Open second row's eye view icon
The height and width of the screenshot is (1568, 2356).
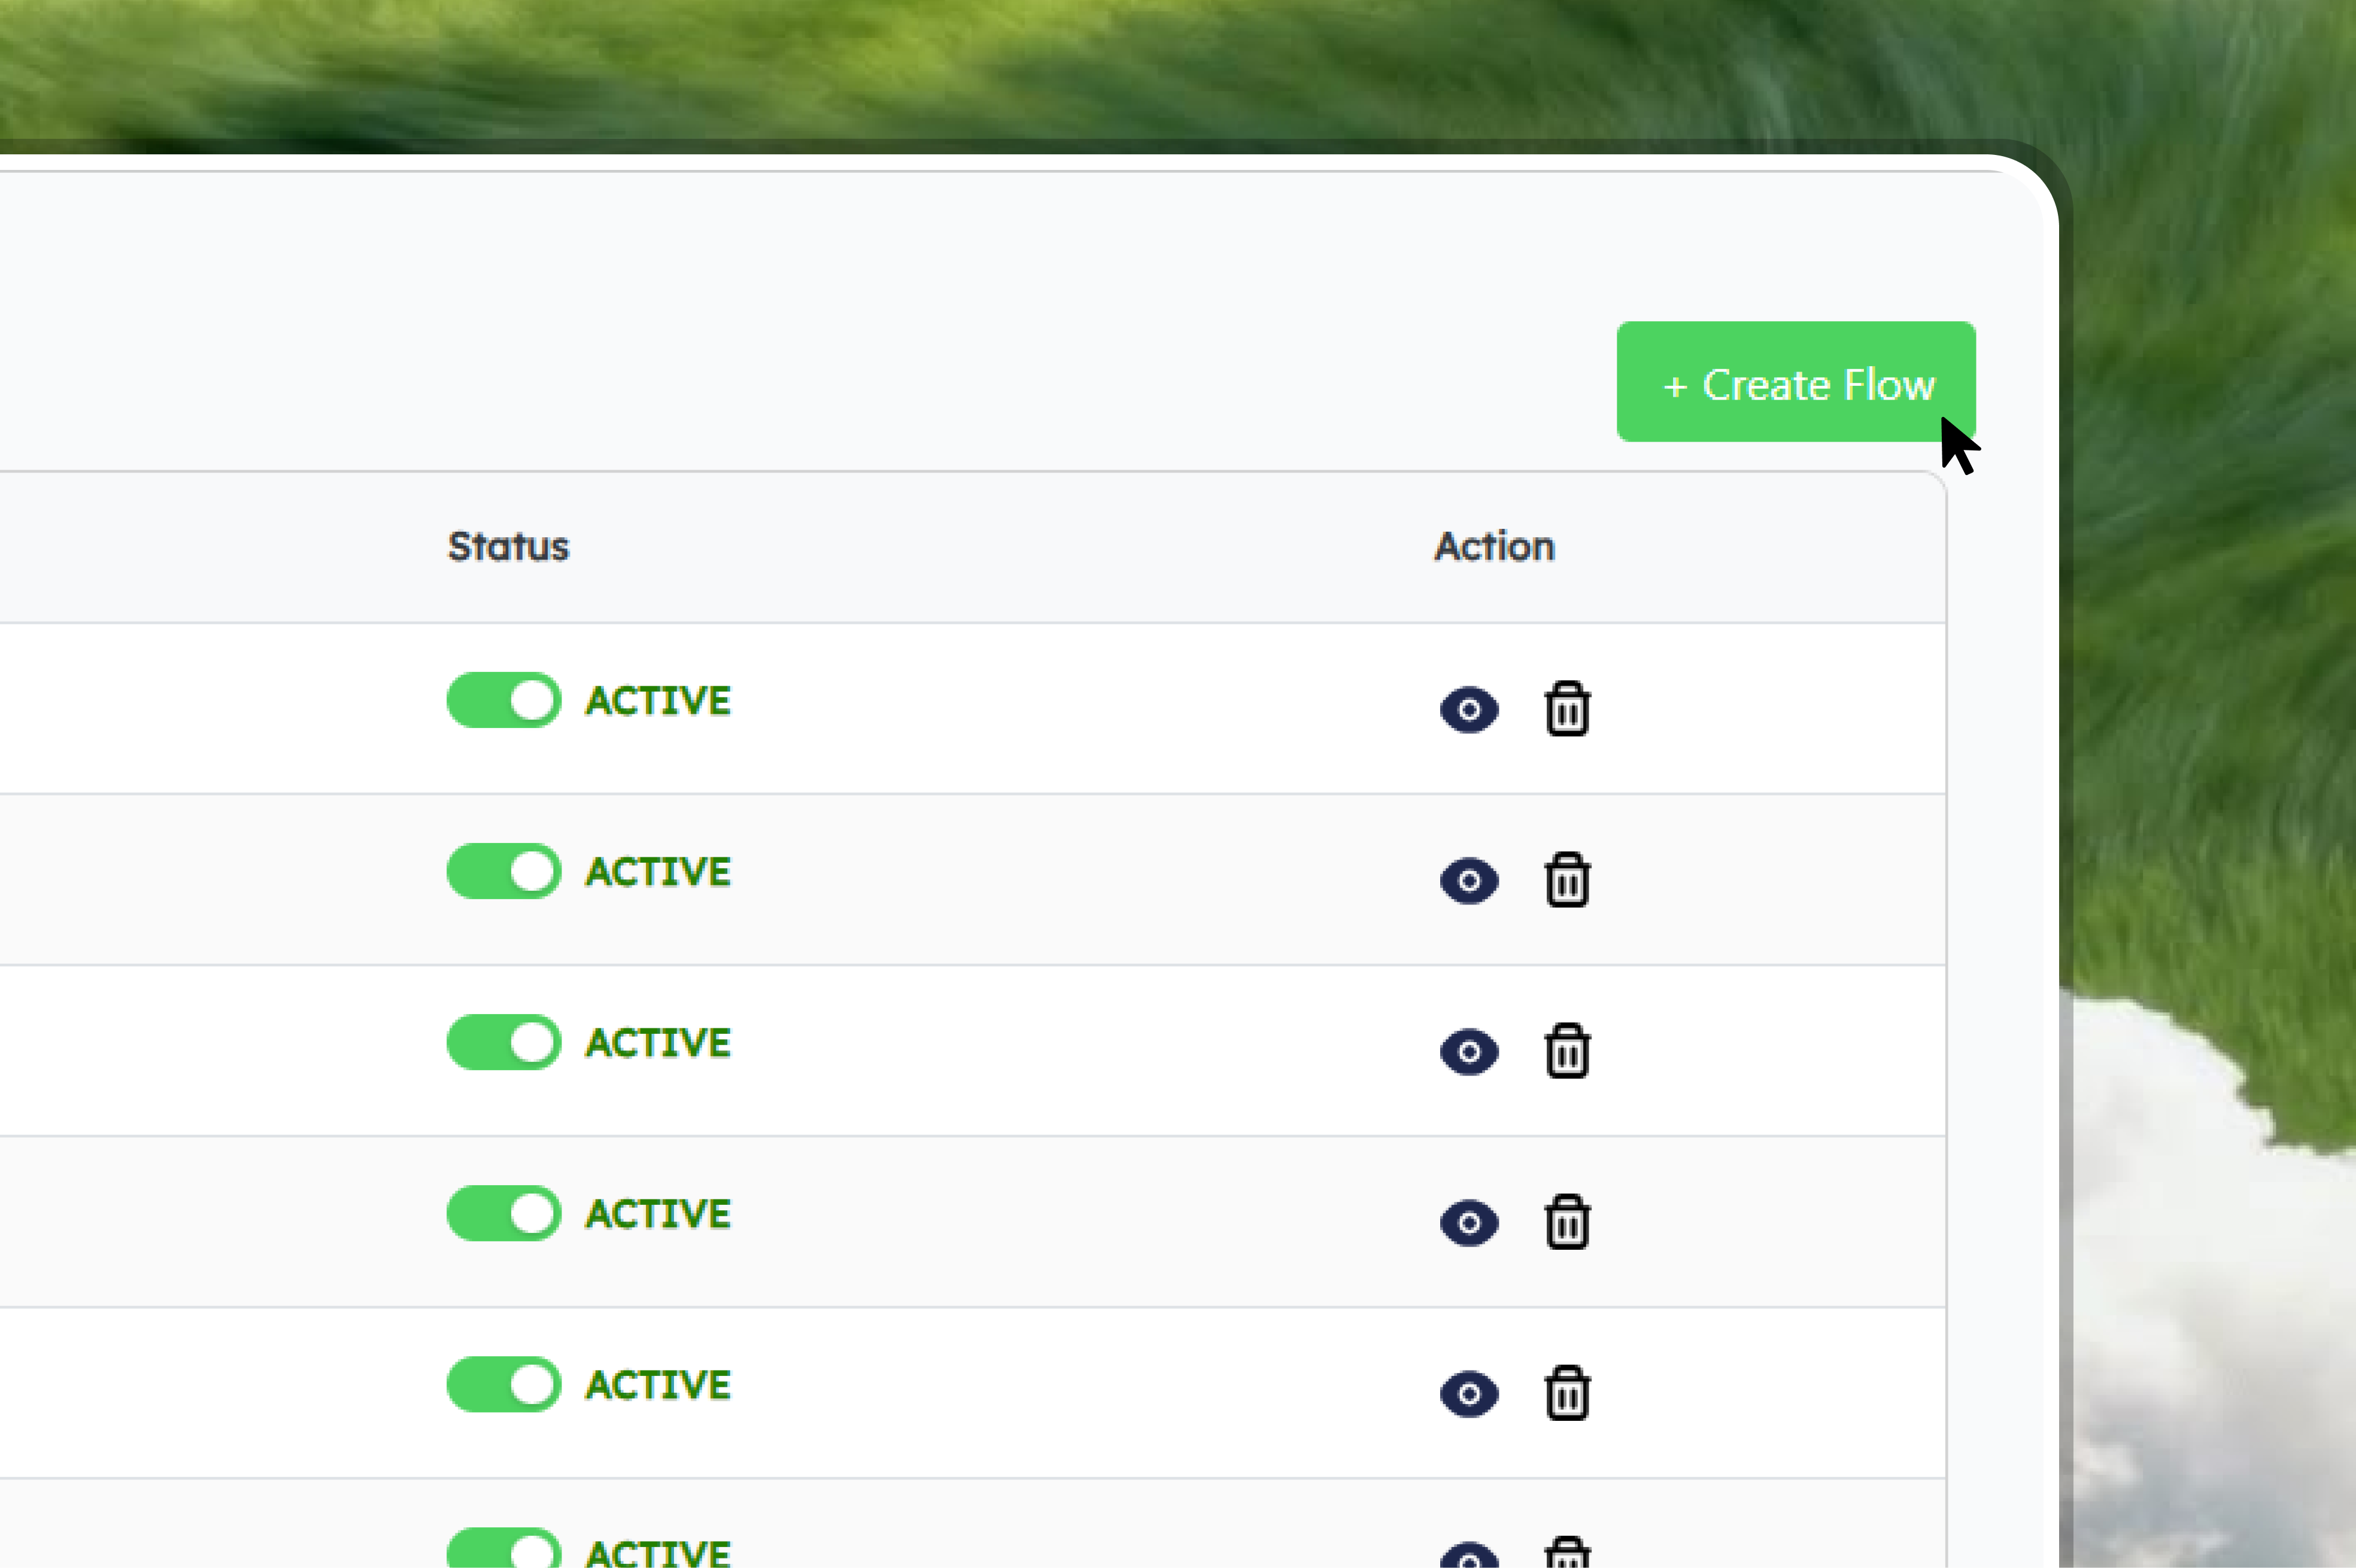click(x=1469, y=881)
